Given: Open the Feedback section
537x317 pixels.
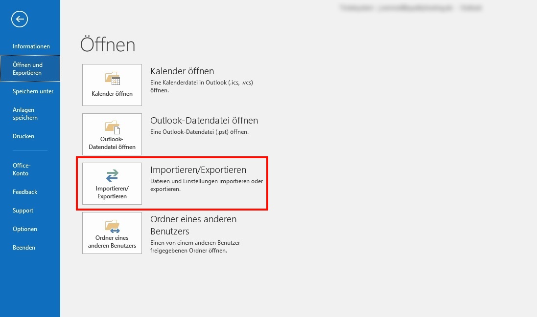Looking at the screenshot, I should click(25, 192).
